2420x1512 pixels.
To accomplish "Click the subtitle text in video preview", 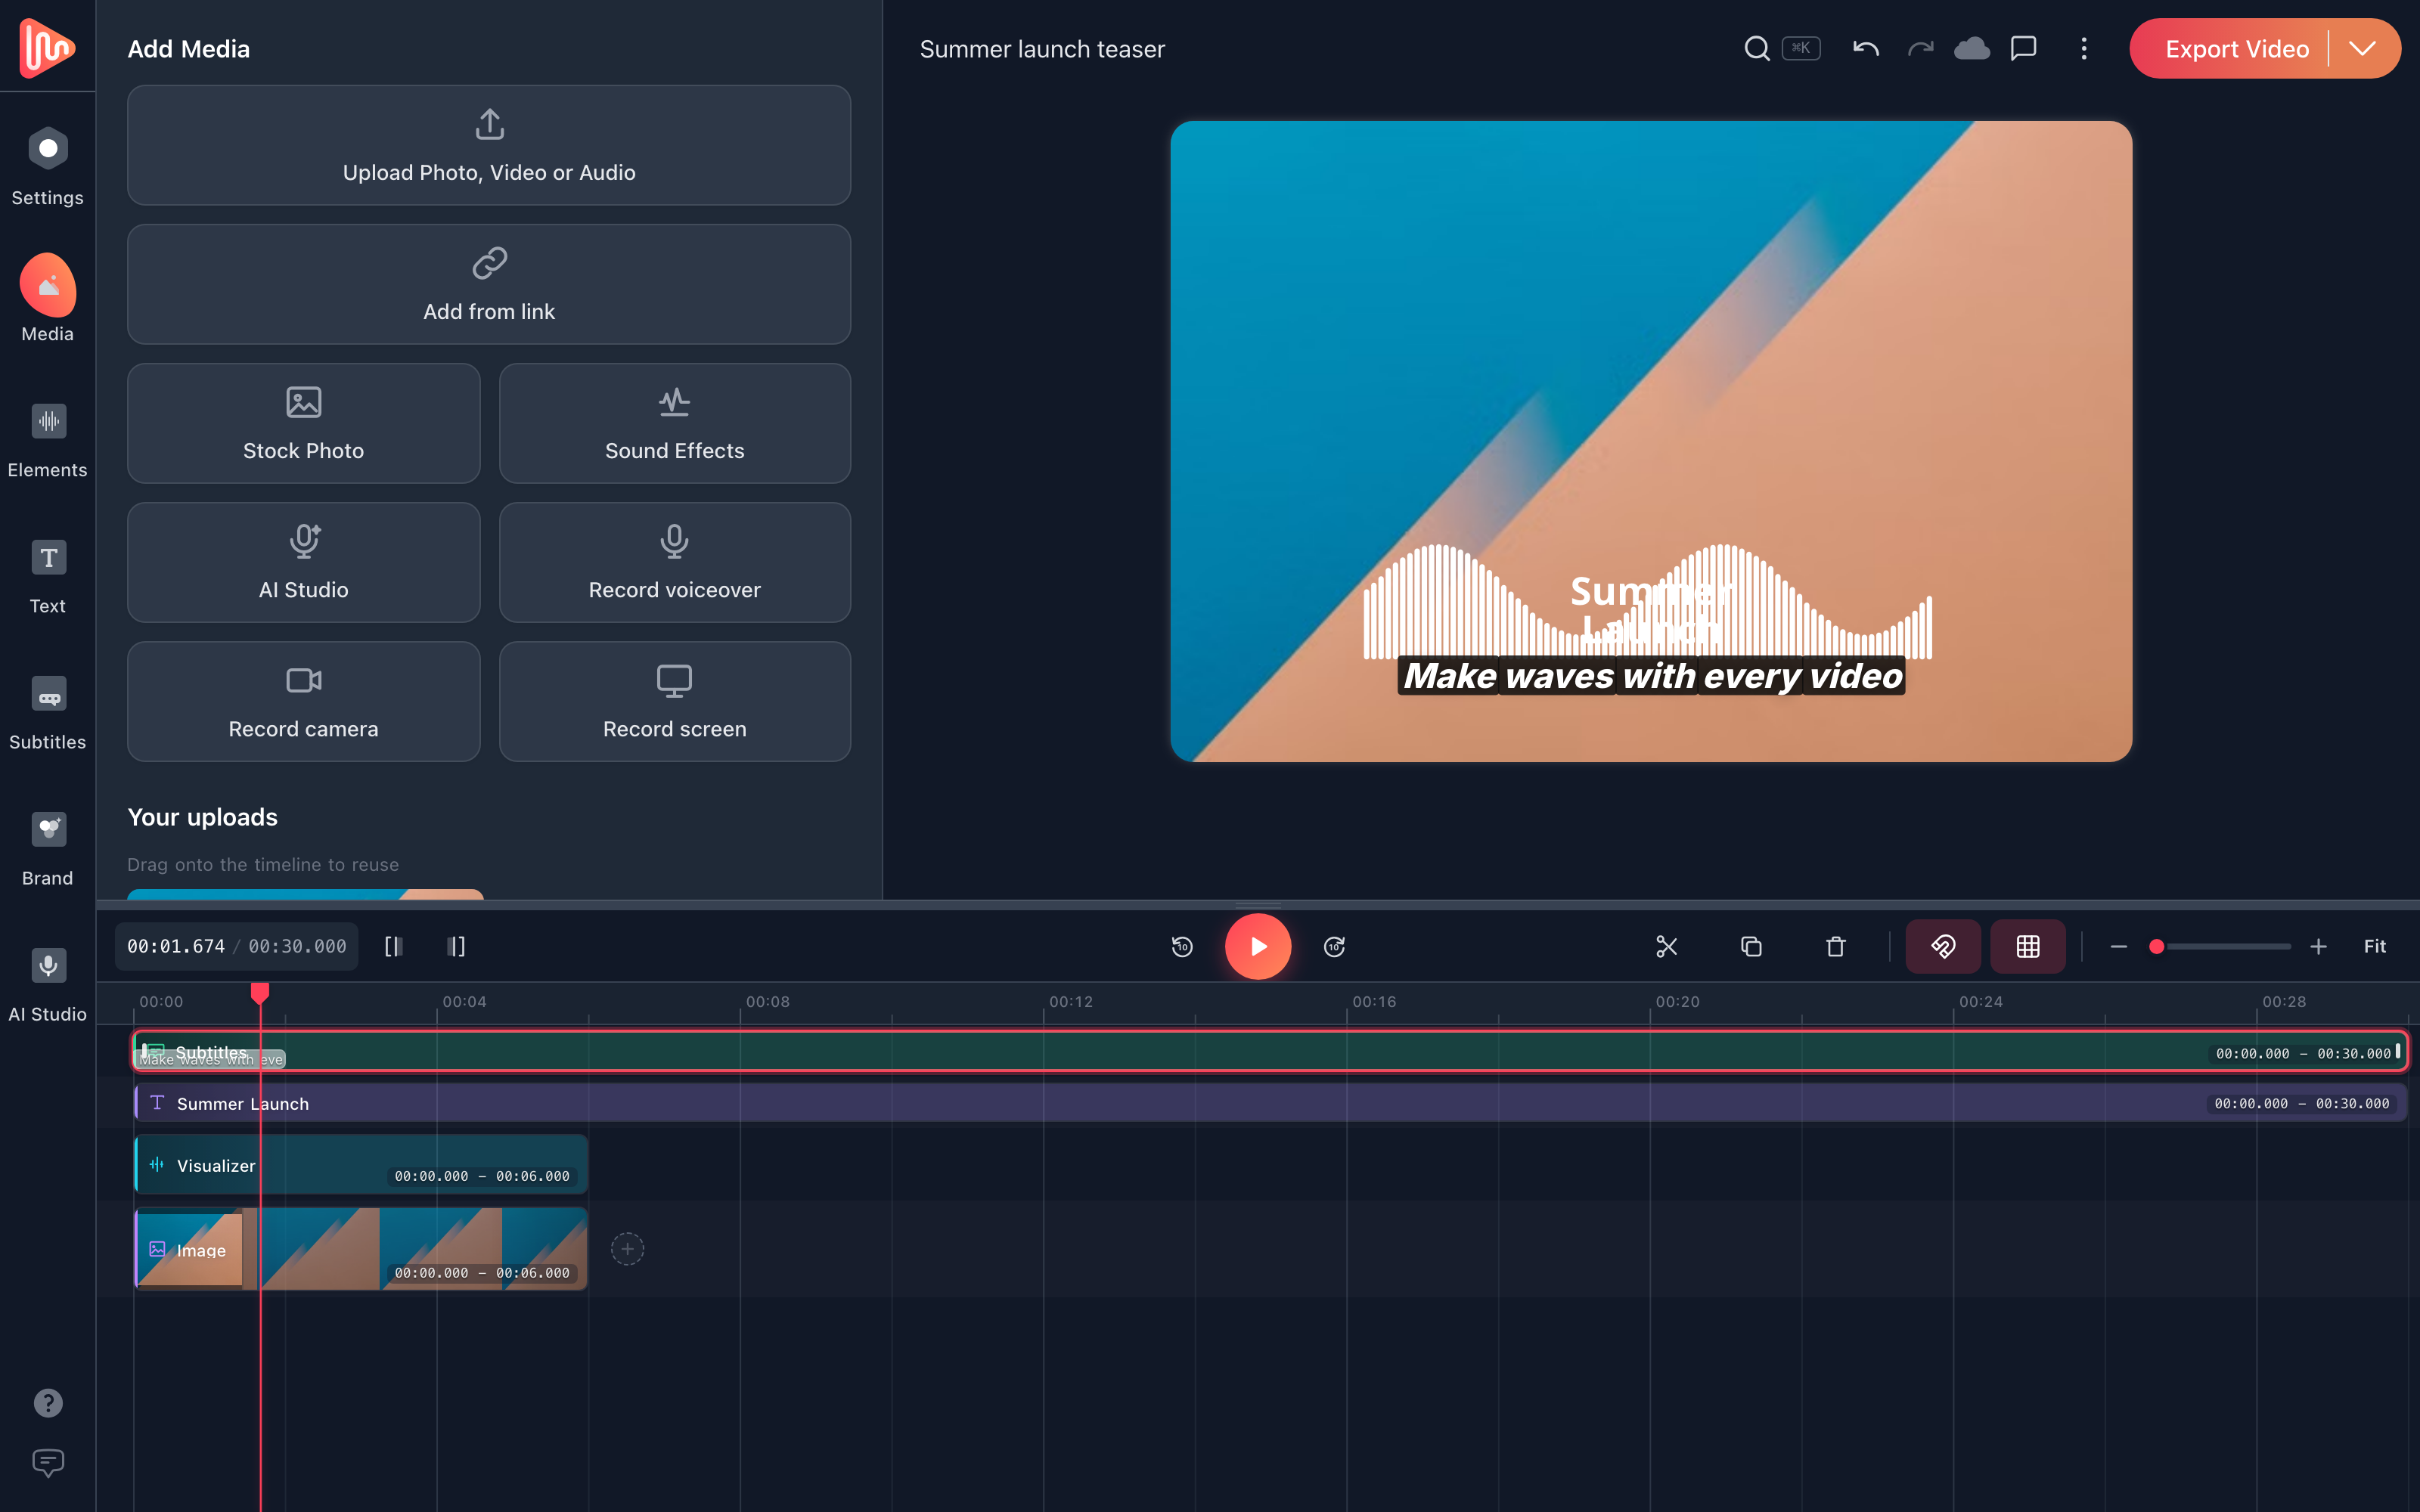I will 1652,676.
